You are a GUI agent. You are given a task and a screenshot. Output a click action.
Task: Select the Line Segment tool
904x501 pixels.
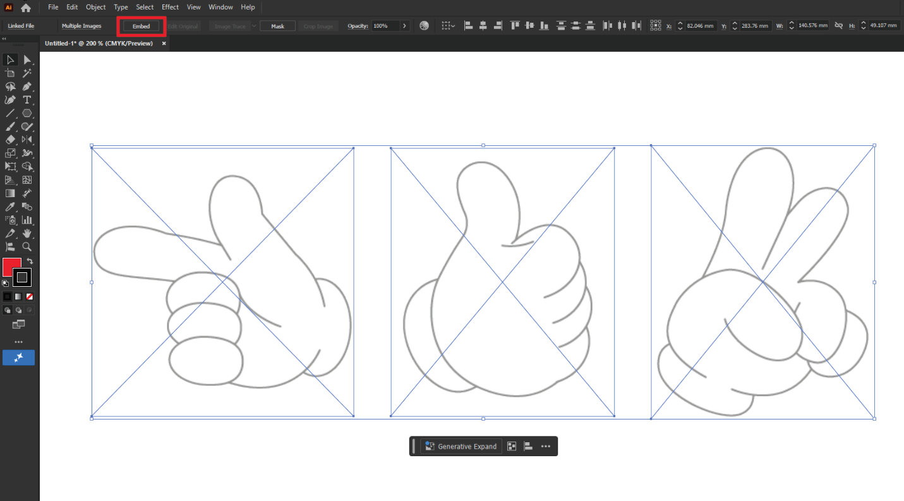tap(10, 114)
